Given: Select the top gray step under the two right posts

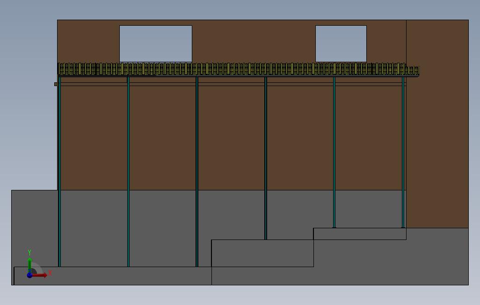Looking at the screenshot, I should coord(360,234).
